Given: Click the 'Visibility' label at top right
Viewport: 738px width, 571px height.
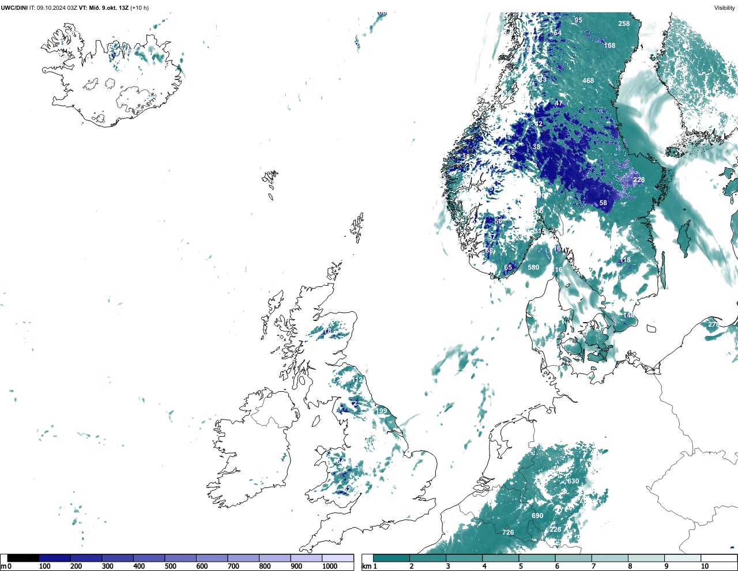Looking at the screenshot, I should pyautogui.click(x=725, y=8).
